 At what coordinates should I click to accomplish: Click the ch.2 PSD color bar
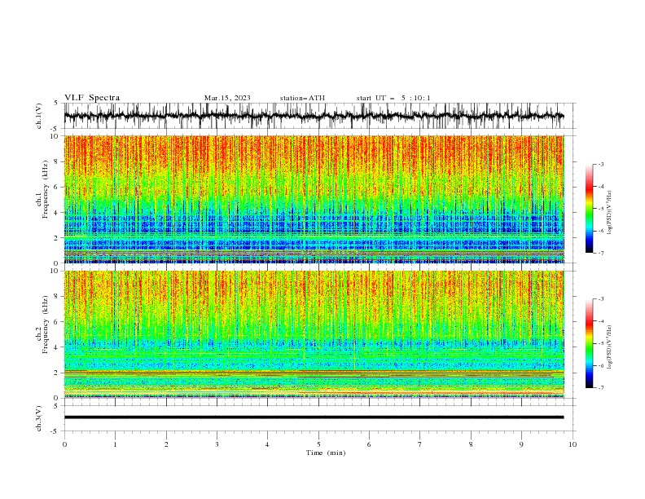tap(589, 343)
